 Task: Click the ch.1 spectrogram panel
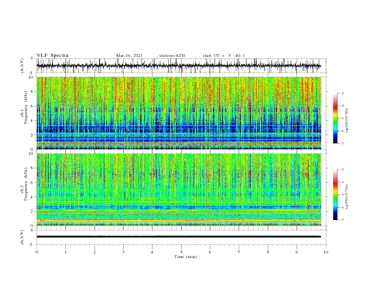coord(179,113)
